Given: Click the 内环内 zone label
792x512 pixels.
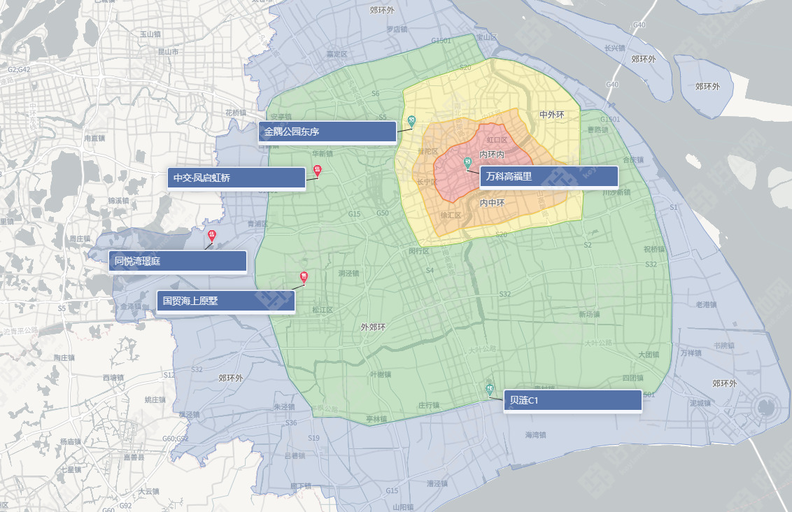Looking at the screenshot, I should tap(492, 154).
